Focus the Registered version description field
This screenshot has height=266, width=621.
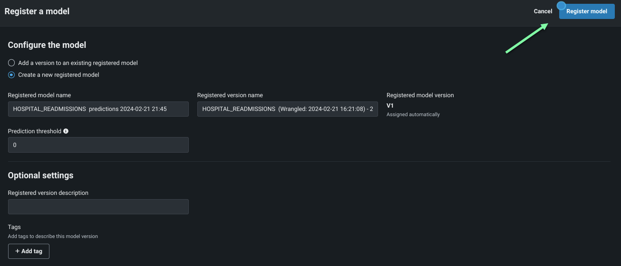coord(98,207)
